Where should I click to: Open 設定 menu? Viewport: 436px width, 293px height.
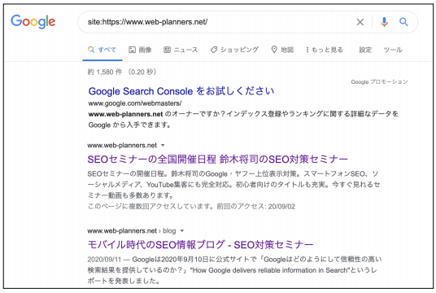click(365, 50)
